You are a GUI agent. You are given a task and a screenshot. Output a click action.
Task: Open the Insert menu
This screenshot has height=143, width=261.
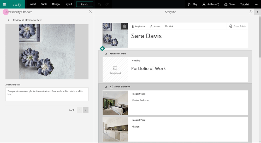click(x=33, y=4)
